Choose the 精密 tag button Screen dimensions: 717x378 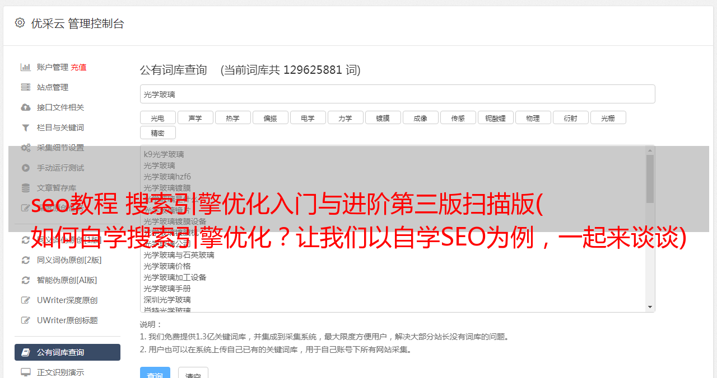coord(157,133)
